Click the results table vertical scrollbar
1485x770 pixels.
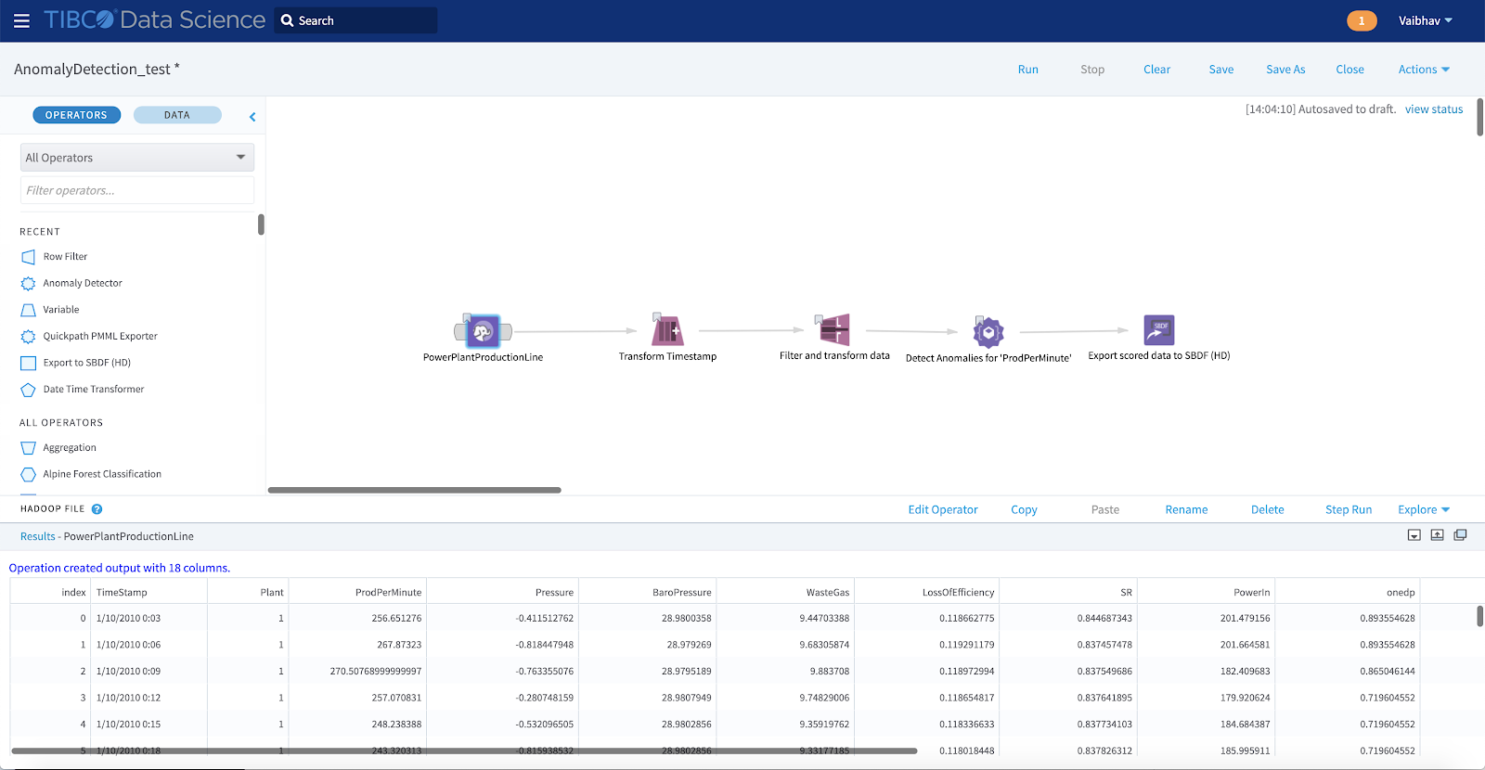pos(1479,616)
